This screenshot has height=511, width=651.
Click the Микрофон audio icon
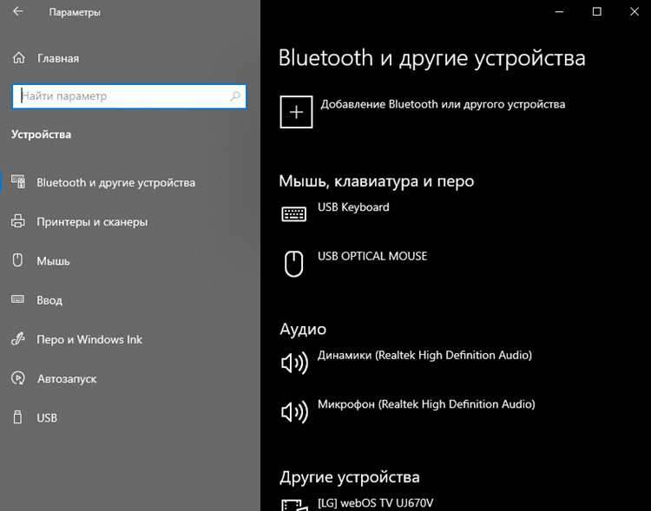coord(294,412)
